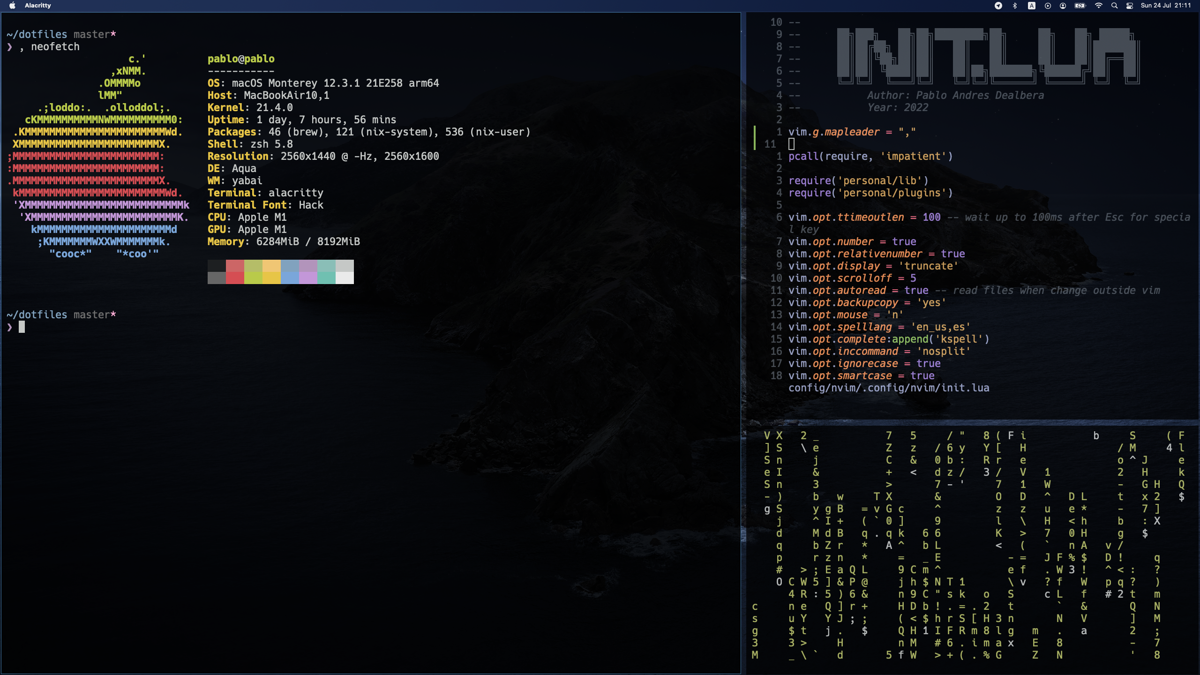1200x675 pixels.
Task: Open the Wi-Fi status menu
Action: click(1099, 6)
